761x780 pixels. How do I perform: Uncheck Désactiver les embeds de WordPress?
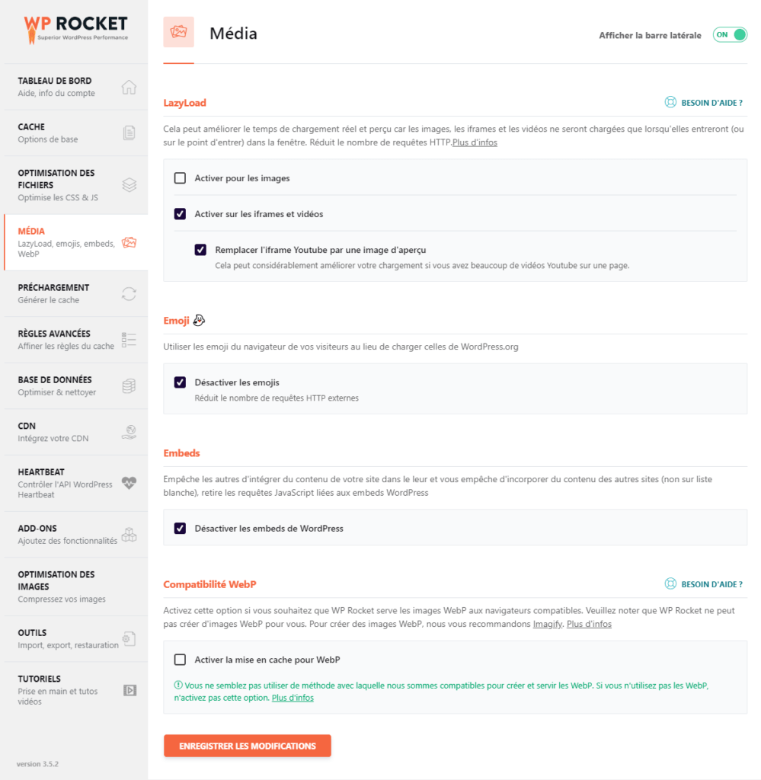coord(181,528)
